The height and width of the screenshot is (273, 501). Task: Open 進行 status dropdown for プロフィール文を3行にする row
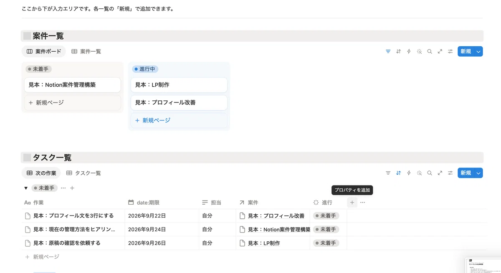pos(326,216)
